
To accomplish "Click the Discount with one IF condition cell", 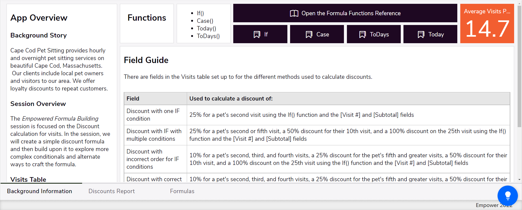I will [155, 115].
